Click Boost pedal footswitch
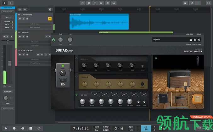This screenshot has width=213, height=132. tap(63, 84)
